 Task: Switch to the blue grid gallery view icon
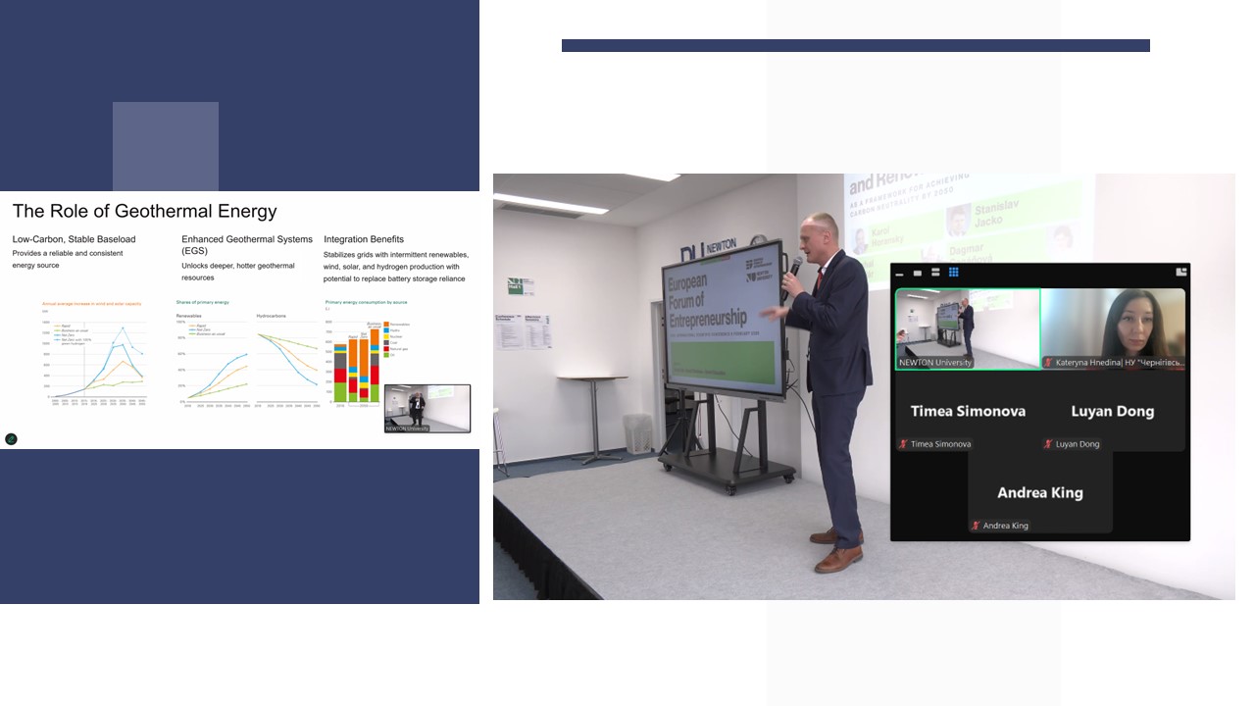pos(953,273)
